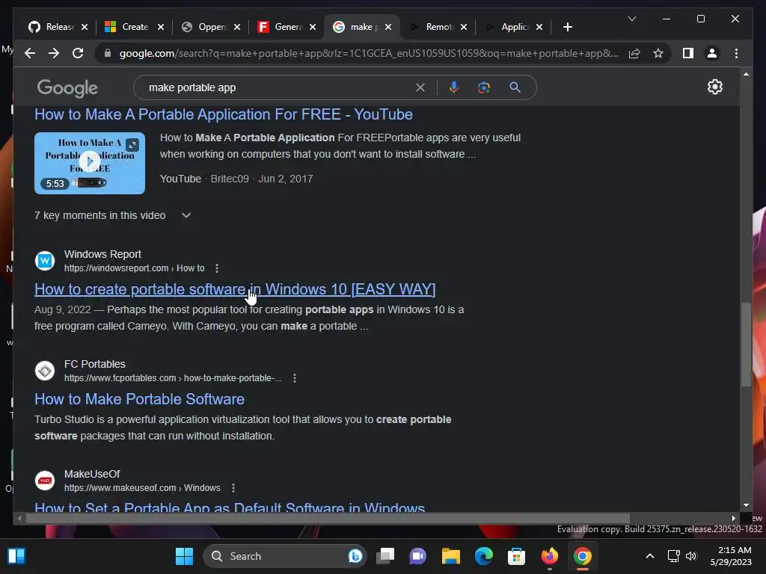Open options for MakeUseOf result
Viewport: 766px width, 574px height.
point(233,488)
